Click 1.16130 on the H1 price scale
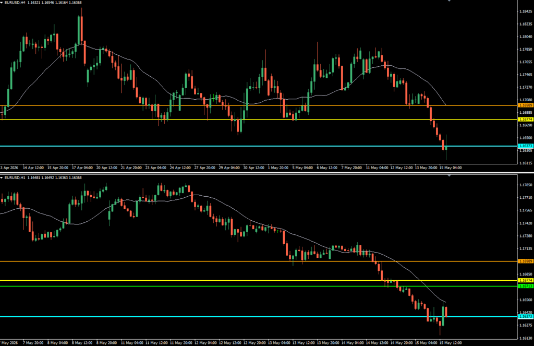This screenshot has height=346, width=534. [526, 338]
